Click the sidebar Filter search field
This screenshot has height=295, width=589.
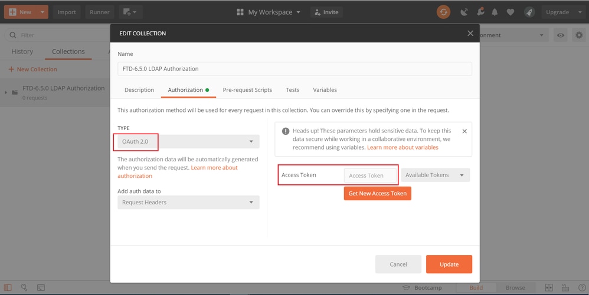click(x=56, y=35)
